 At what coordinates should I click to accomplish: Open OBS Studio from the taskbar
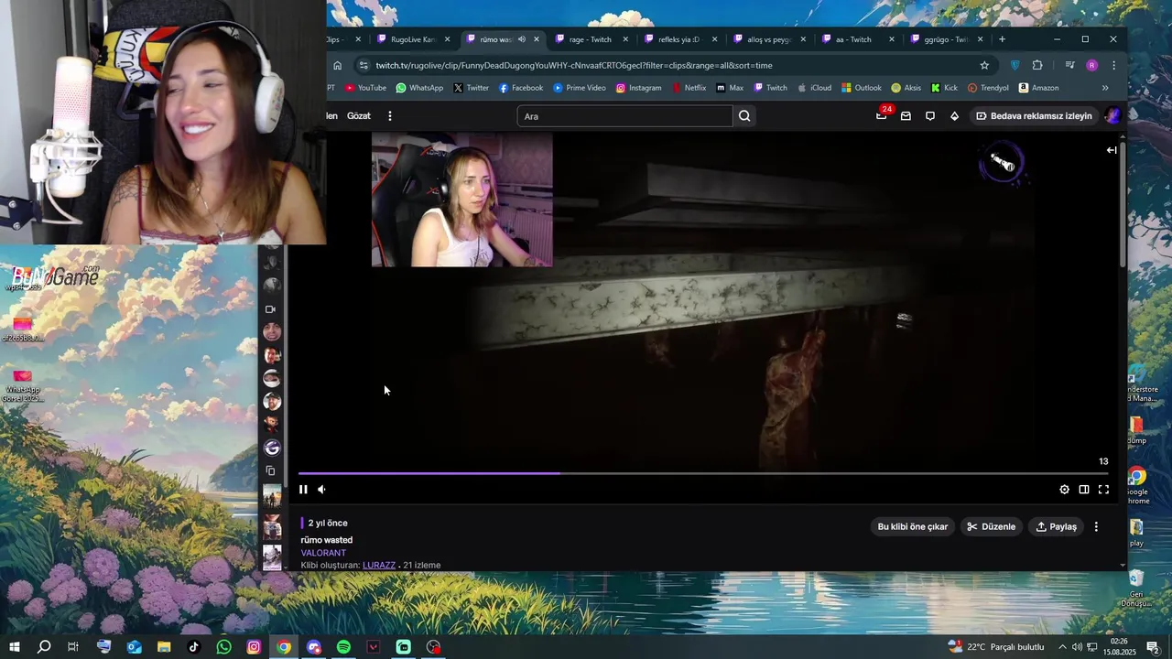click(433, 647)
